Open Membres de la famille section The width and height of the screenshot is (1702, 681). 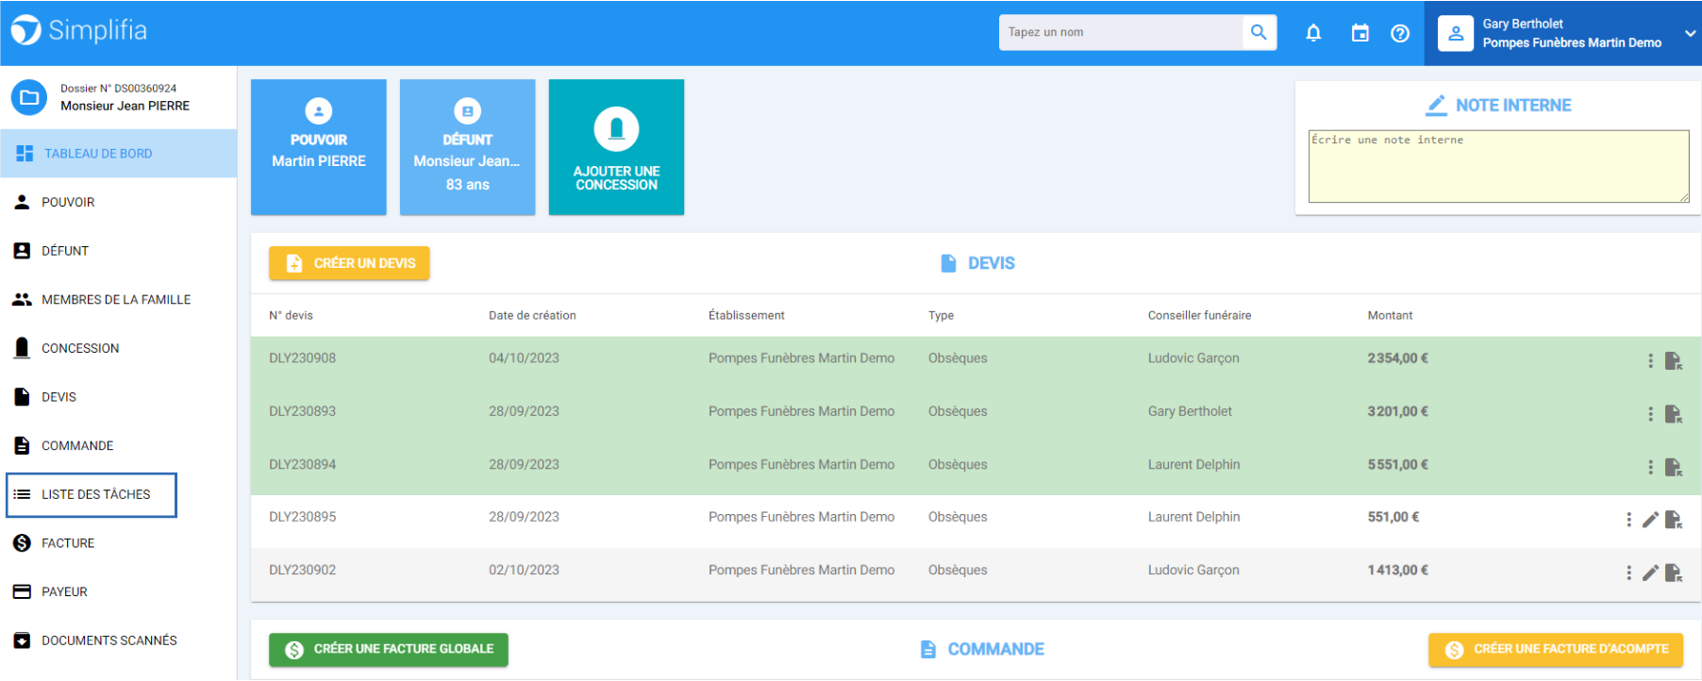119,300
